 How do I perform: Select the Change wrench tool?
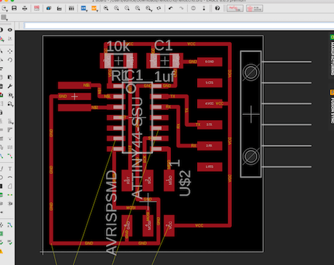pos(10,86)
